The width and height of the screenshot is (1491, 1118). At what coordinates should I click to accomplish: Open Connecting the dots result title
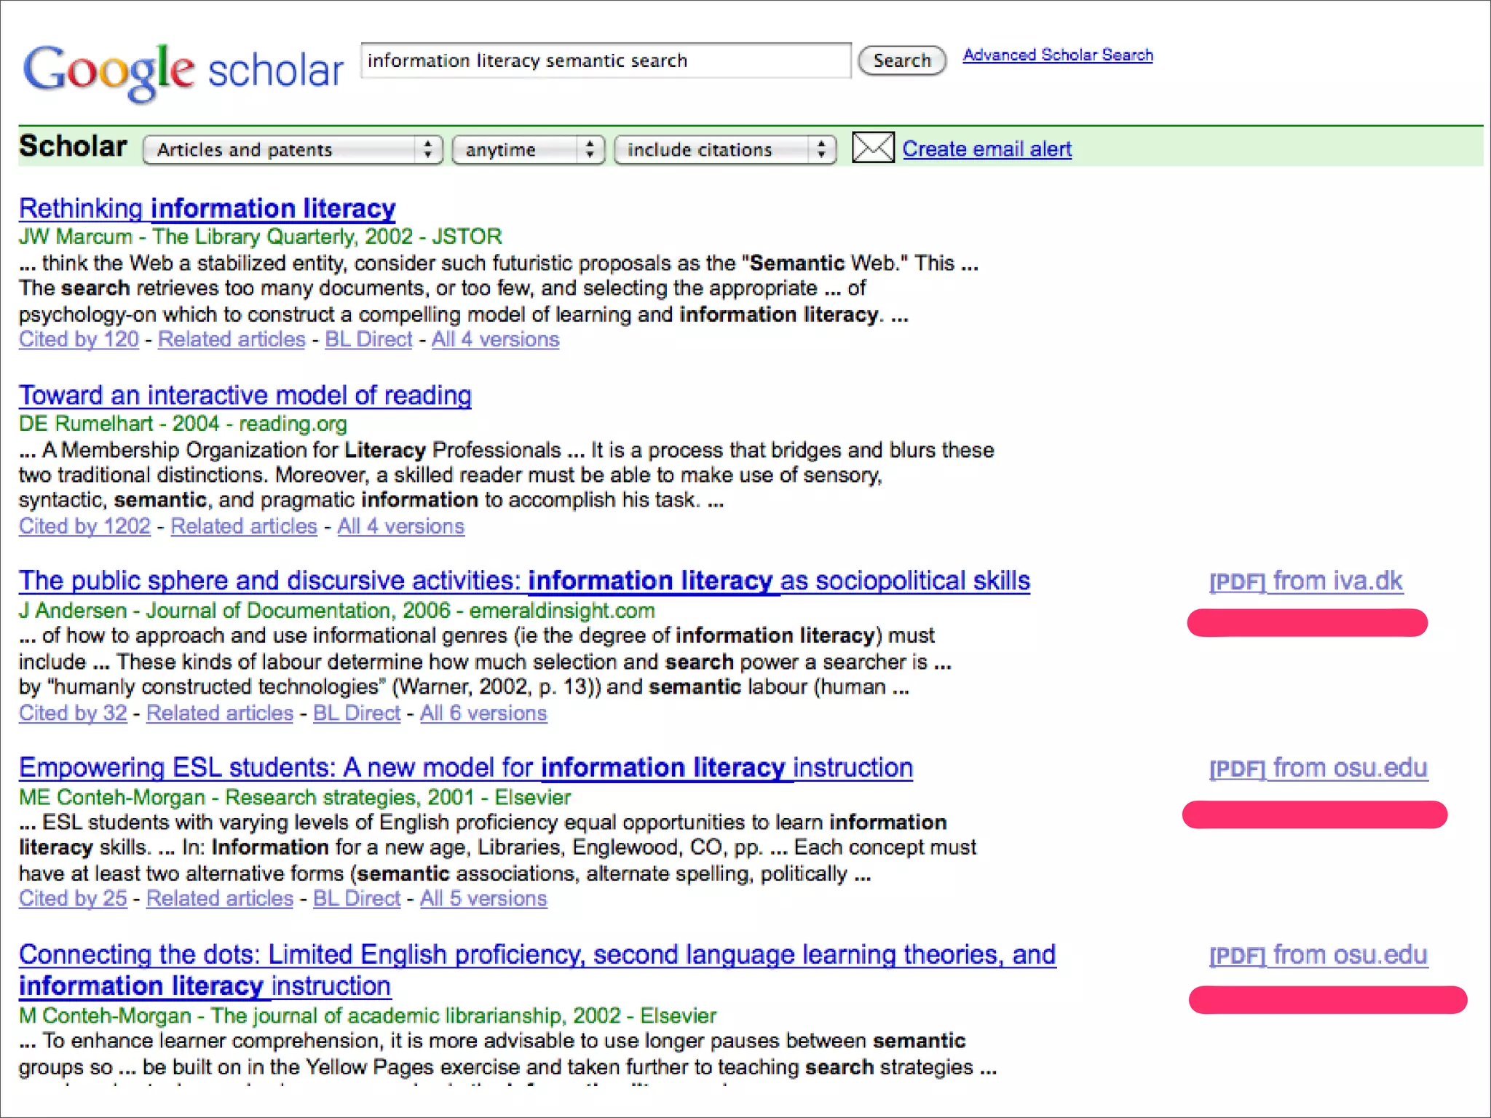(x=537, y=955)
